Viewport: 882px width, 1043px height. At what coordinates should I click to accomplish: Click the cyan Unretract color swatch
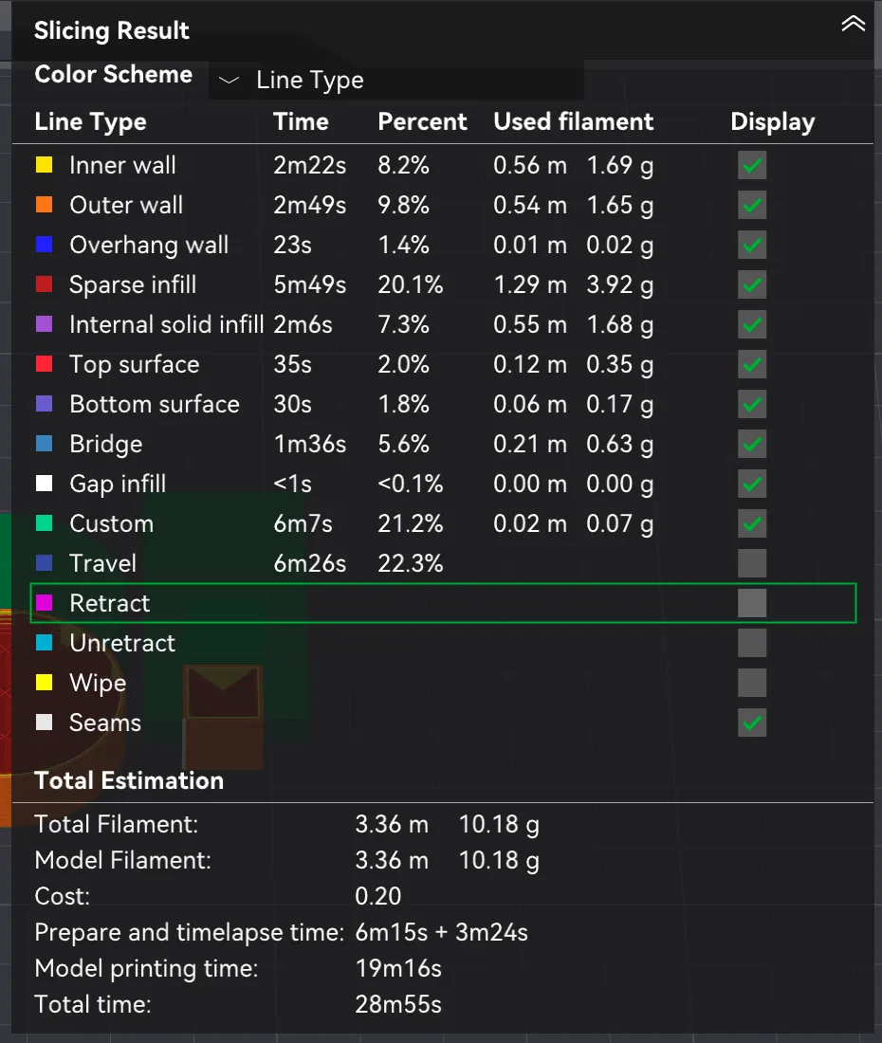click(44, 643)
